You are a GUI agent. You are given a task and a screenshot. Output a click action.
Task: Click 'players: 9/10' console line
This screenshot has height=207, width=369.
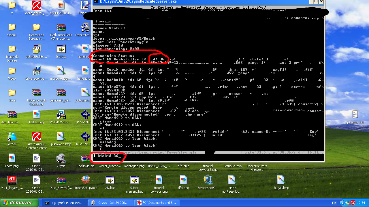coord(108,45)
